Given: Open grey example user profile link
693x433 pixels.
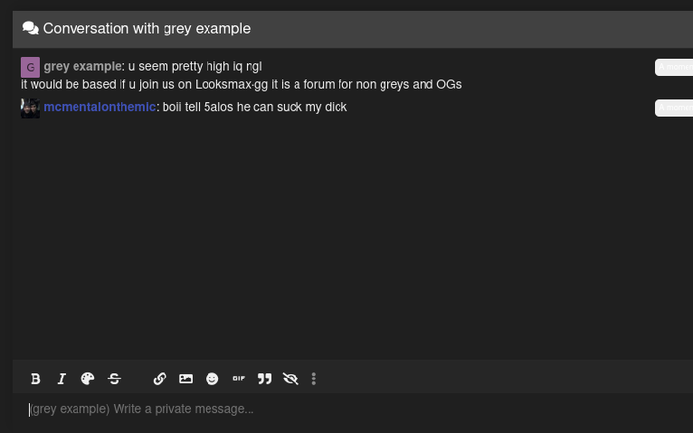Looking at the screenshot, I should [82, 66].
